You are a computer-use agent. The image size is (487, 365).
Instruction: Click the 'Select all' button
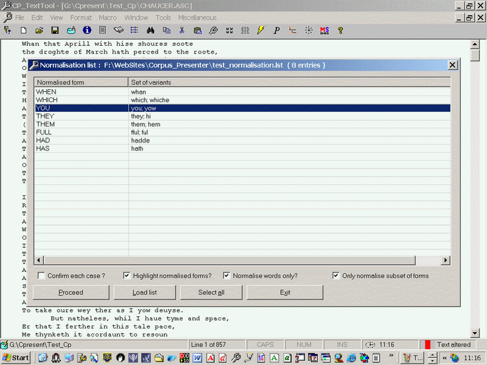[x=211, y=293]
